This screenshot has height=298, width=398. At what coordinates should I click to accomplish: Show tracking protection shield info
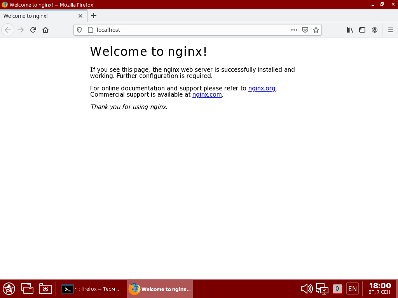point(79,30)
